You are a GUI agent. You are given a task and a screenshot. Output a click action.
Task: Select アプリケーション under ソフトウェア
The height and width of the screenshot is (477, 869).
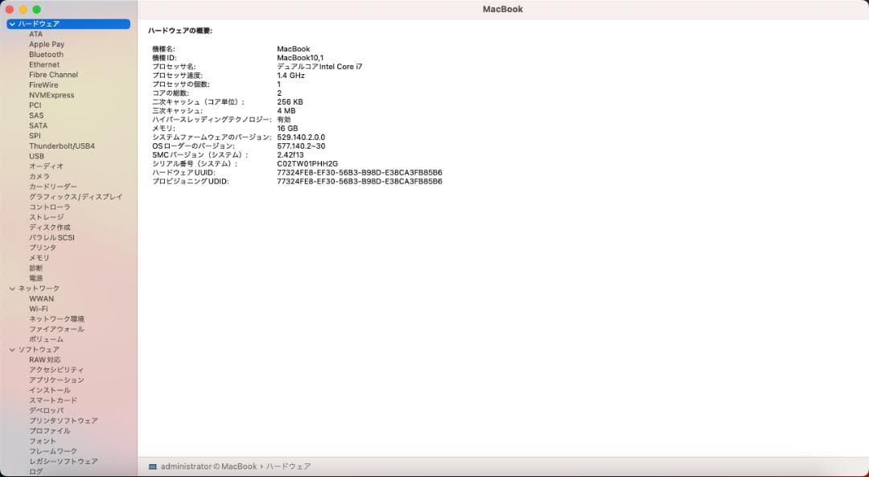(x=58, y=380)
